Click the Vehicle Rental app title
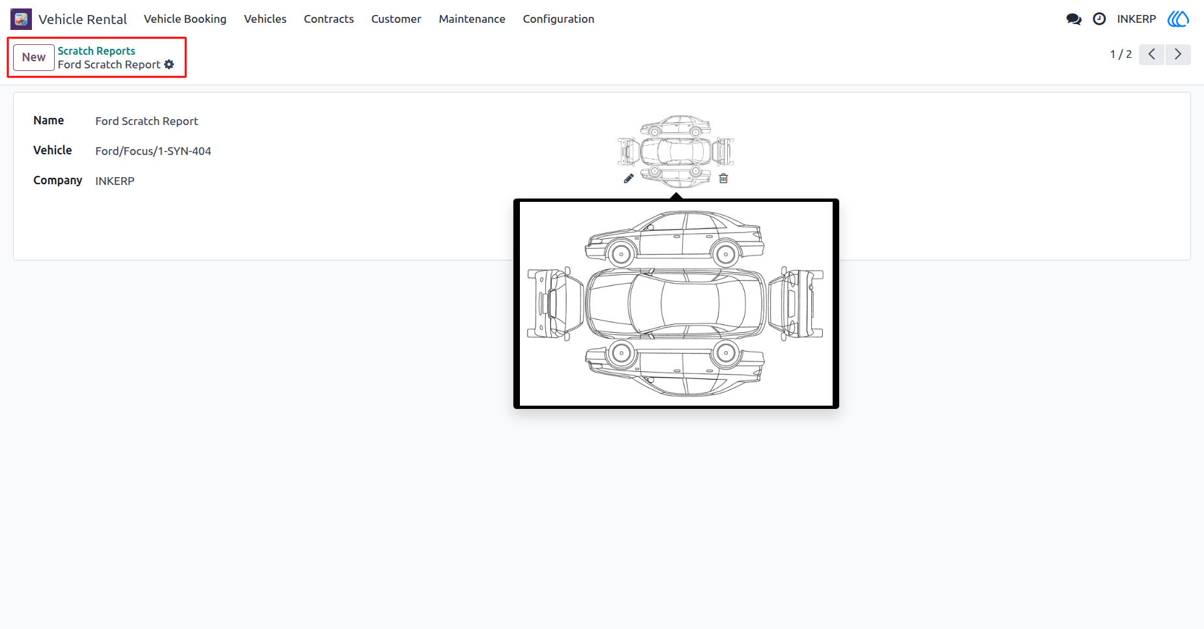Image resolution: width=1204 pixels, height=629 pixels. [x=83, y=19]
